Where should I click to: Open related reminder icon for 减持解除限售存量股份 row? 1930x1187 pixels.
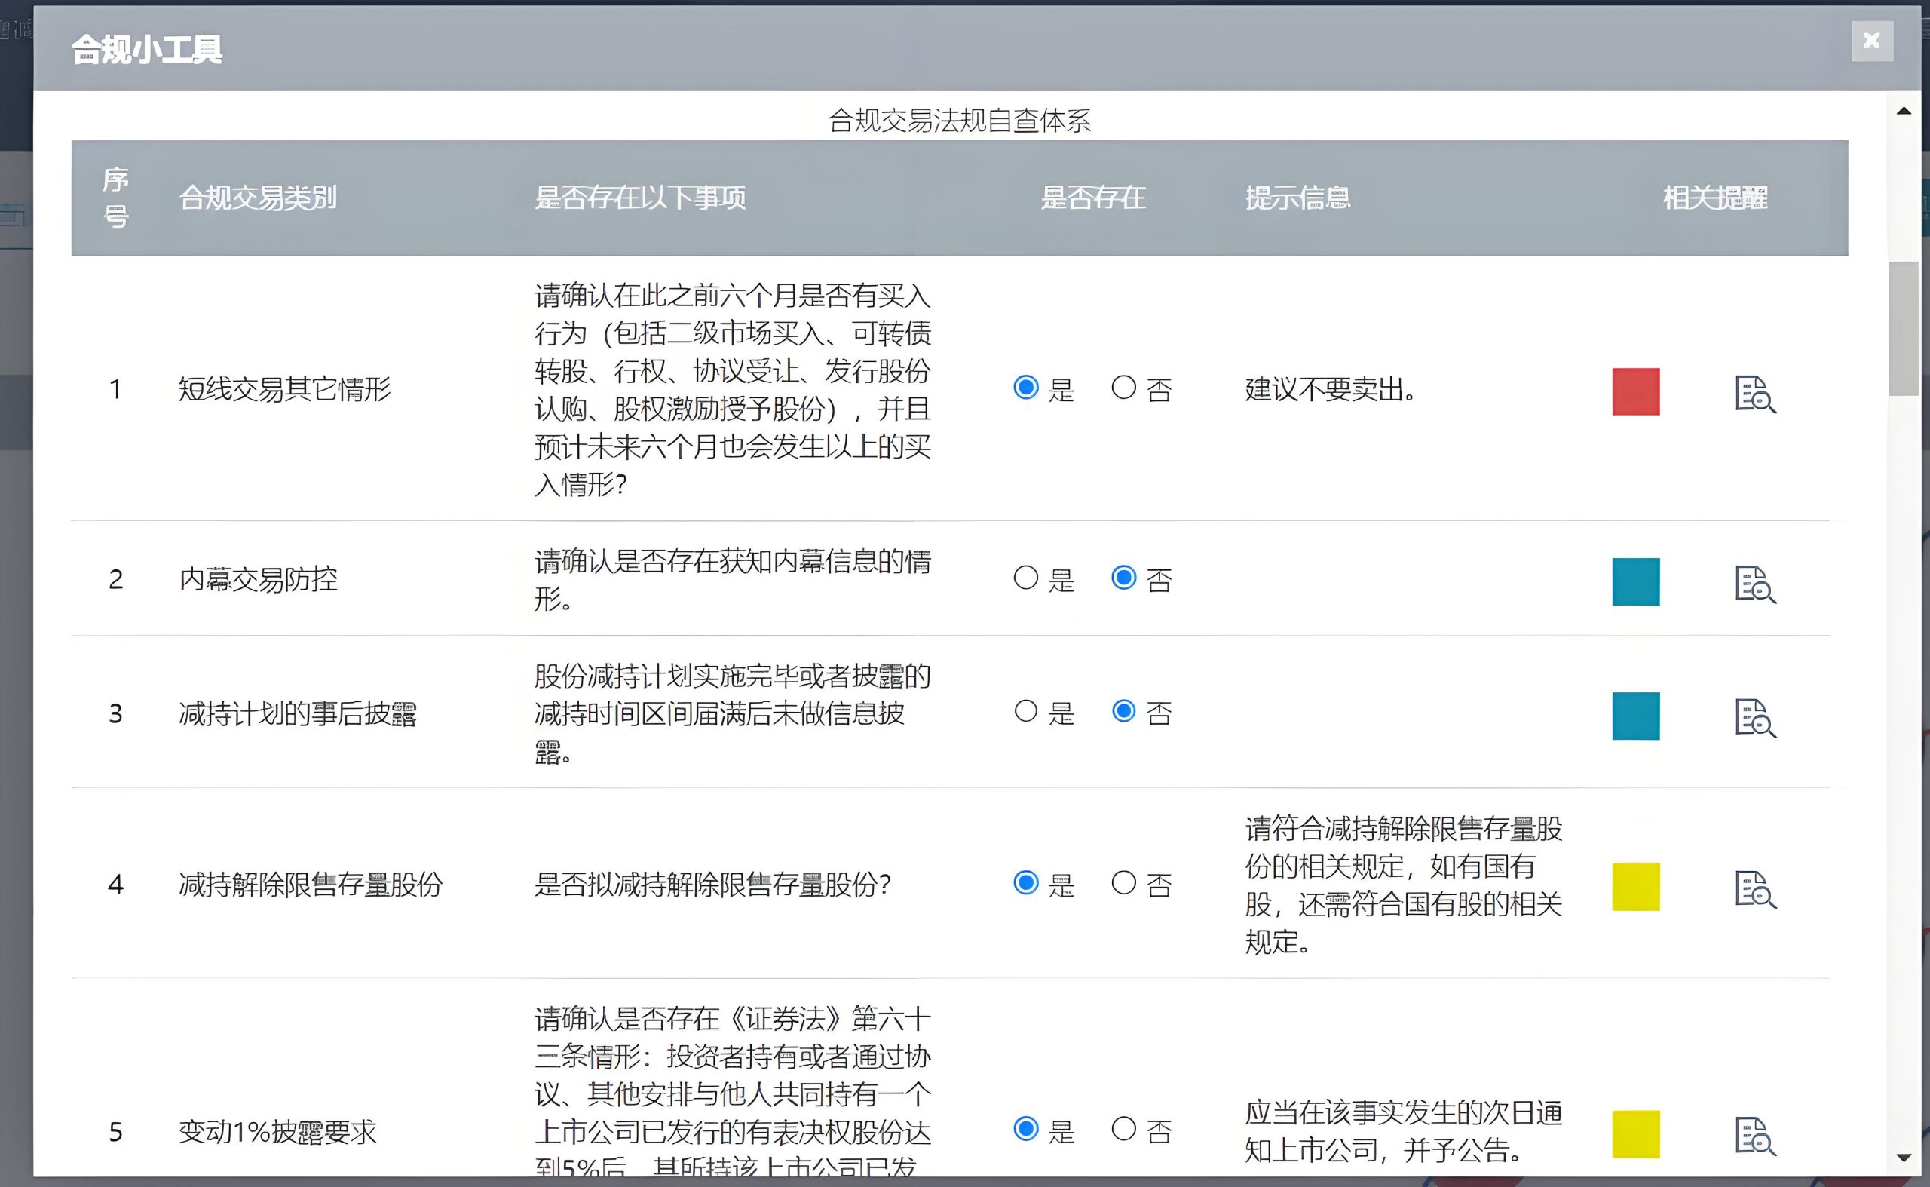coord(1755,889)
